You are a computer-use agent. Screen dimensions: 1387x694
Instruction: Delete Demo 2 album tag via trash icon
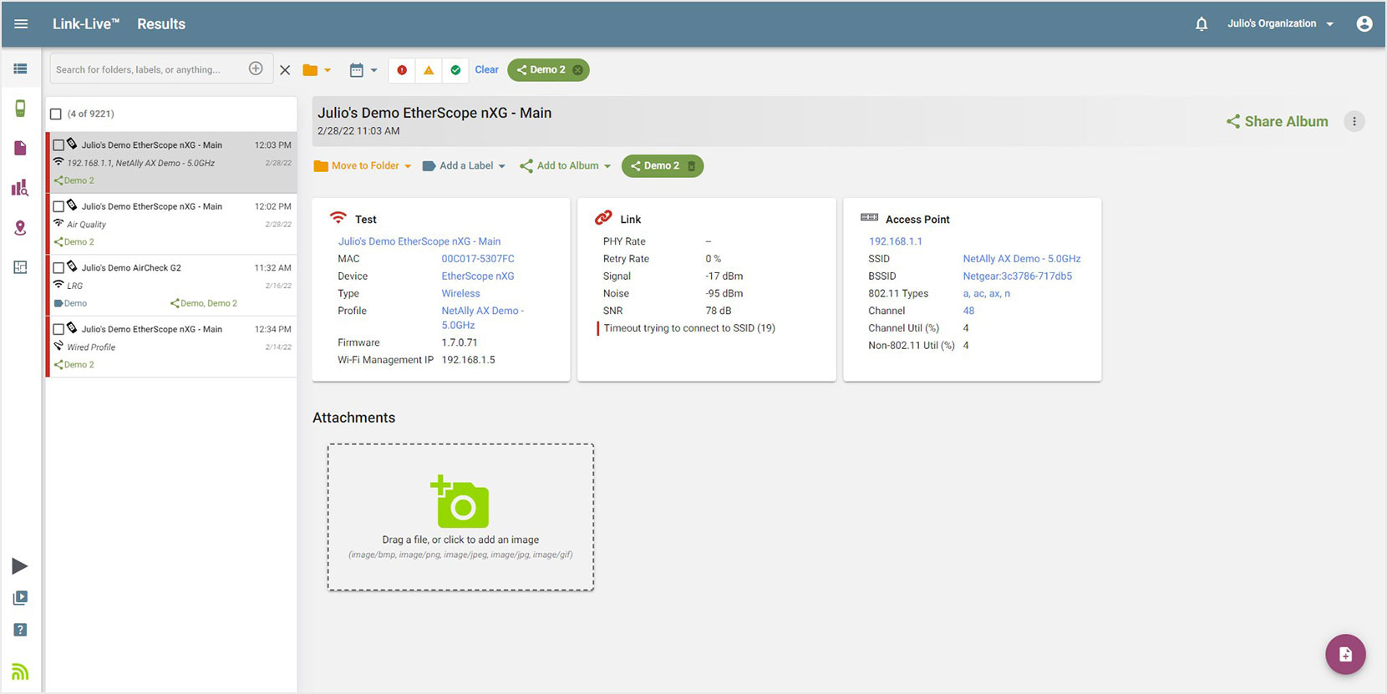point(691,166)
